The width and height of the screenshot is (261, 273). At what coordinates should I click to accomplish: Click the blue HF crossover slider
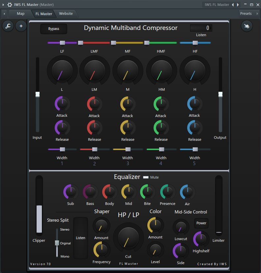pos(195,43)
